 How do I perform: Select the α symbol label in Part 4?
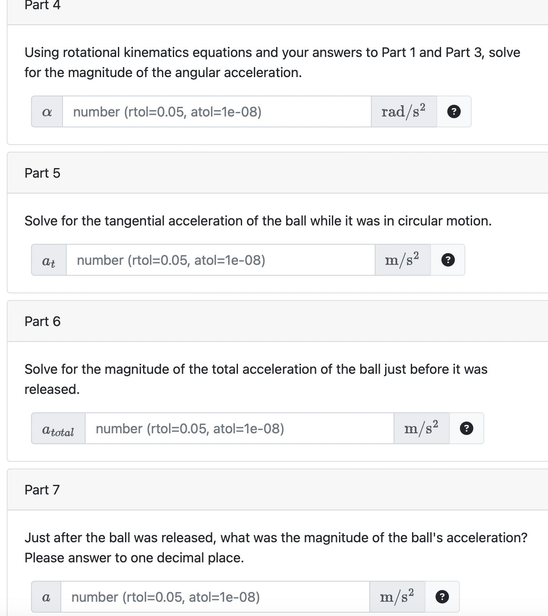coord(47,111)
